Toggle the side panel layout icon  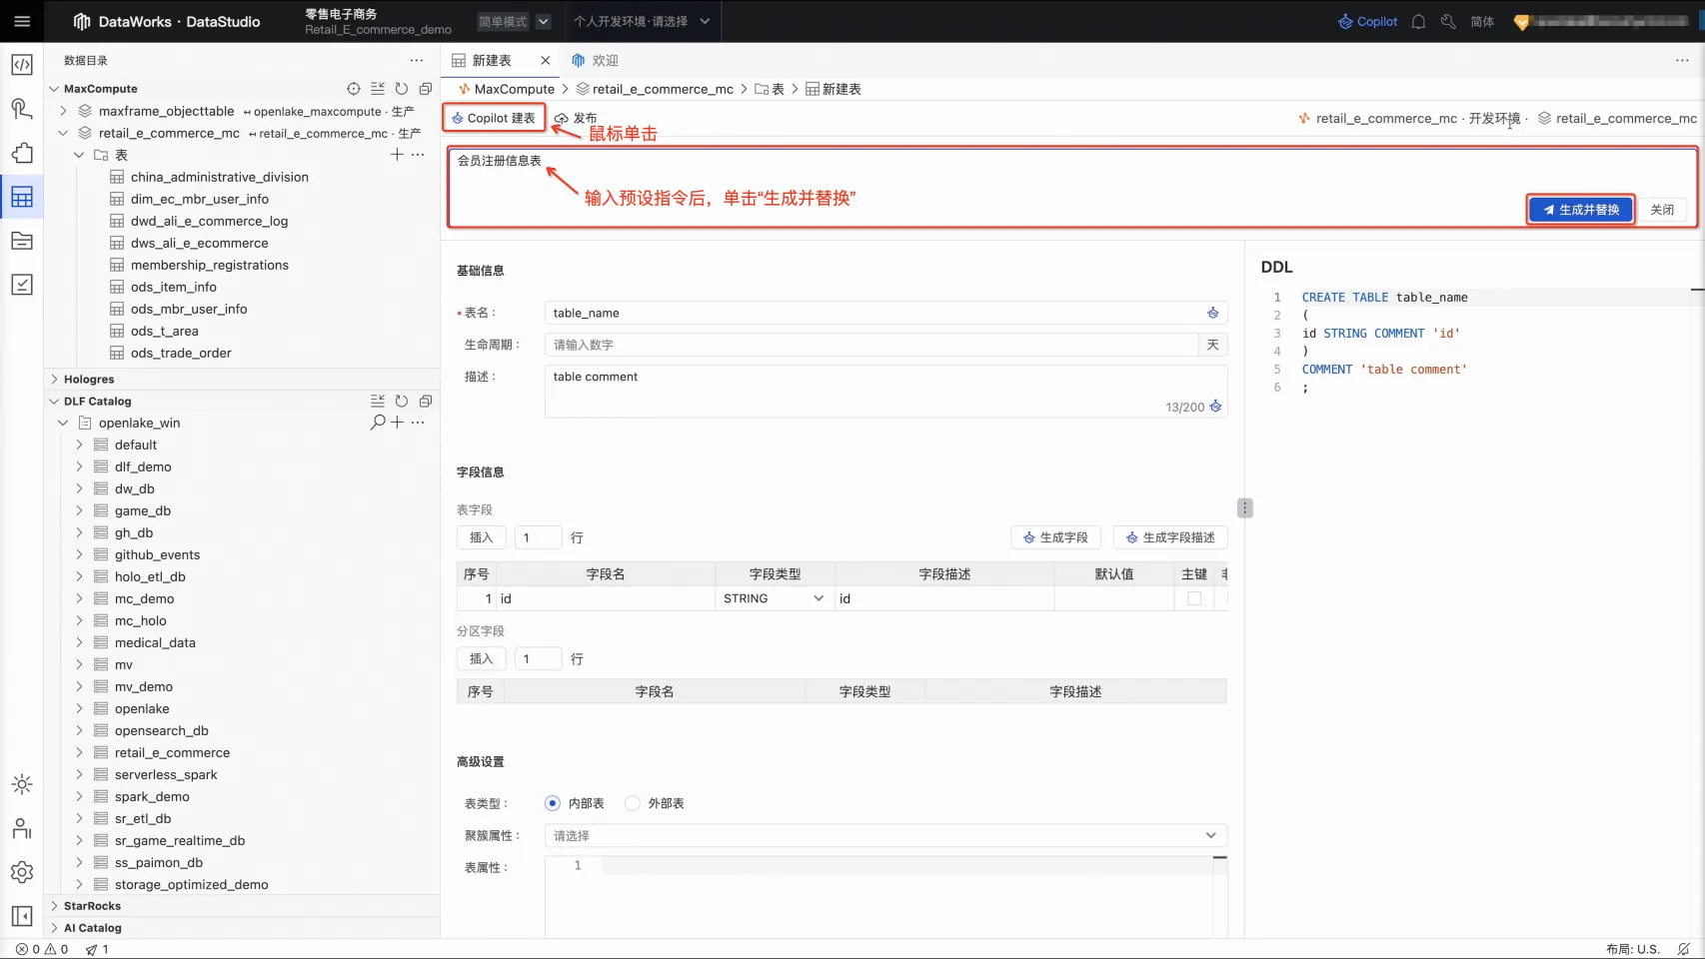(x=22, y=916)
